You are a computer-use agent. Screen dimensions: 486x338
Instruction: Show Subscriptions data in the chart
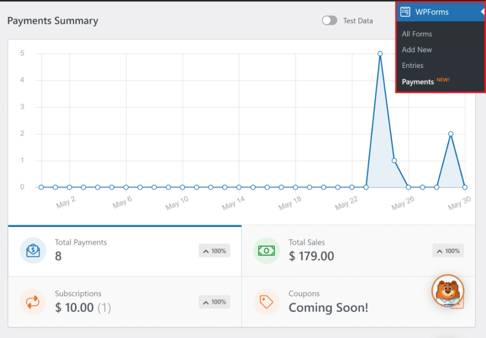124,302
